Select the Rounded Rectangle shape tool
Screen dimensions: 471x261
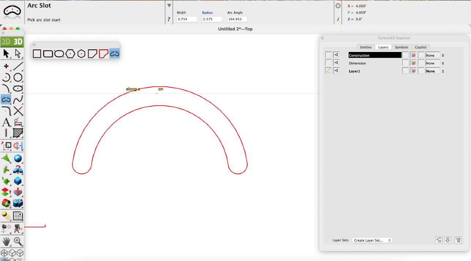pyautogui.click(x=48, y=54)
